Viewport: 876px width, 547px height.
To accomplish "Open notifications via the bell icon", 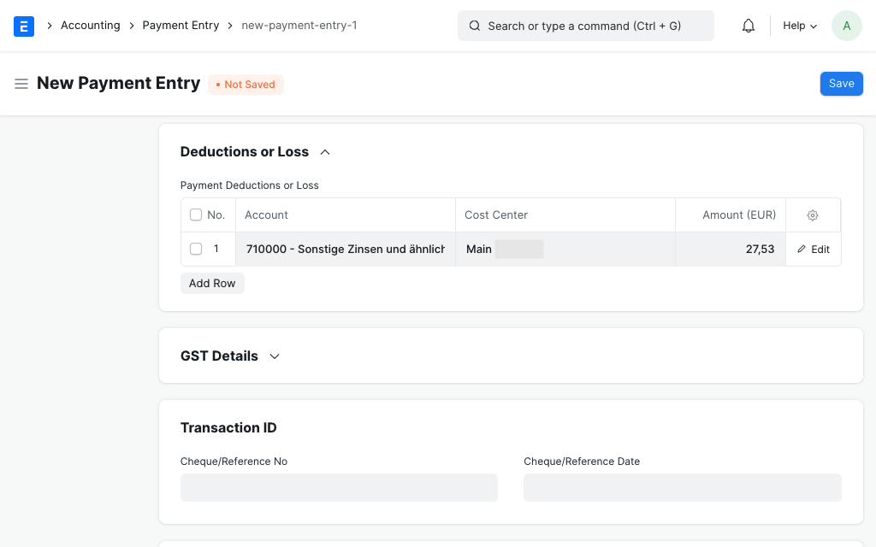I will [x=749, y=25].
